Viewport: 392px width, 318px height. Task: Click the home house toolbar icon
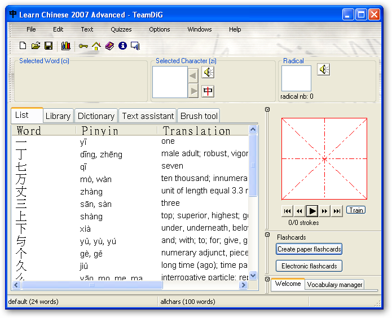tap(96, 46)
